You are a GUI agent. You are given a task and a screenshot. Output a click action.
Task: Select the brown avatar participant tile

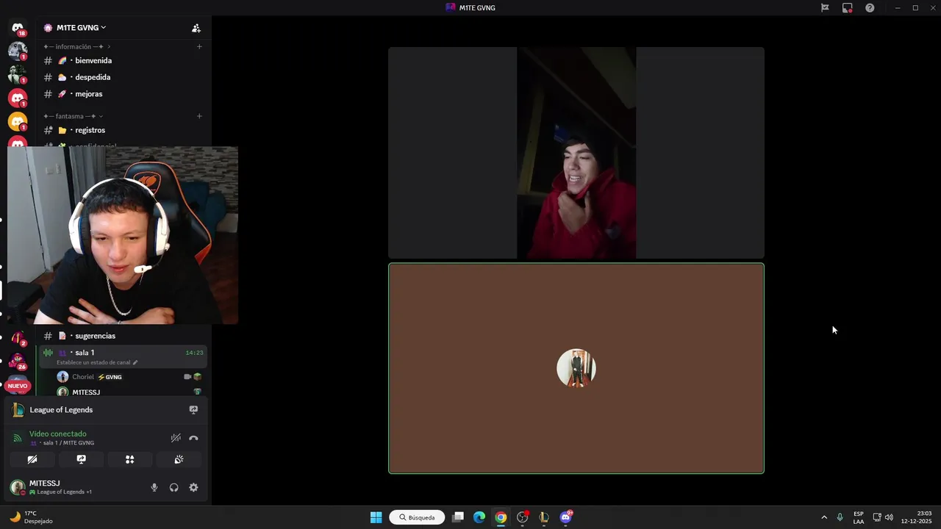(576, 368)
